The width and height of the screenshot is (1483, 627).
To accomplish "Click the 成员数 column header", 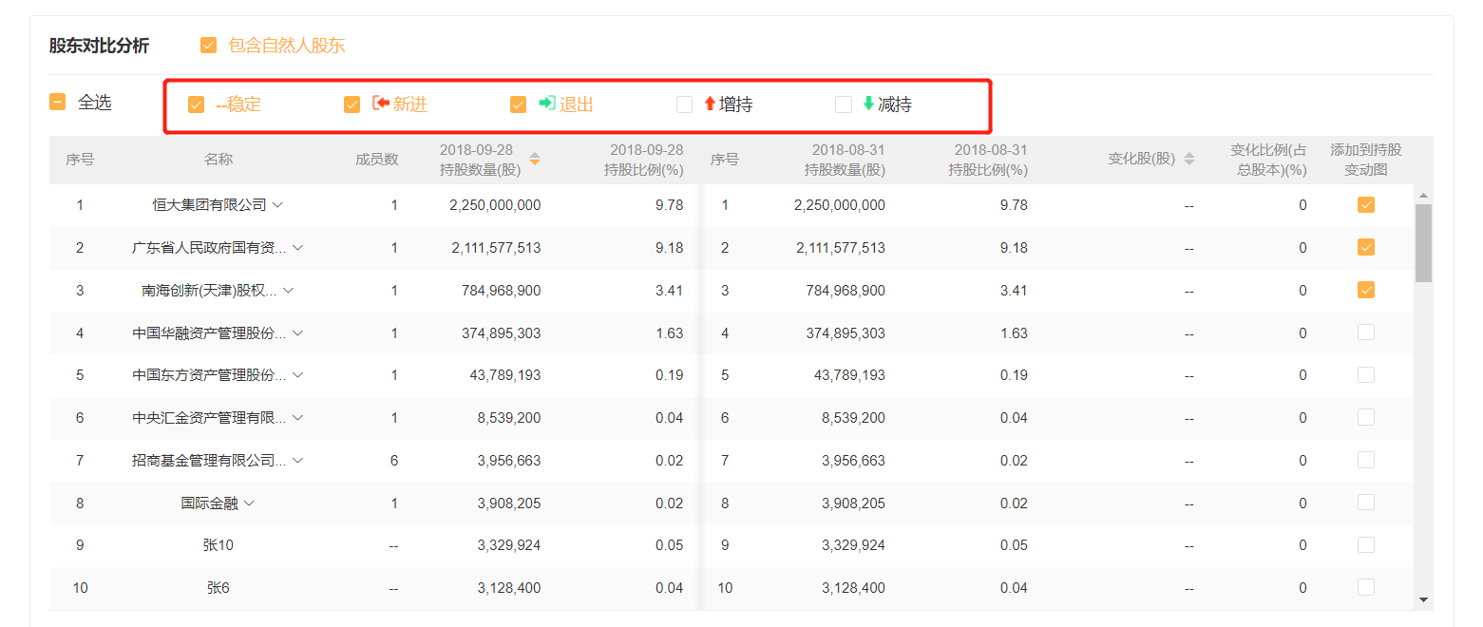I will [377, 160].
